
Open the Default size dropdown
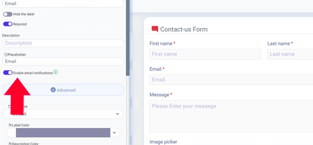click(63, 114)
